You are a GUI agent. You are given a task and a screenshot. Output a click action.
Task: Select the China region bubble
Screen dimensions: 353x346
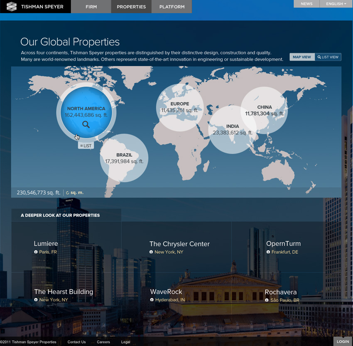264,111
